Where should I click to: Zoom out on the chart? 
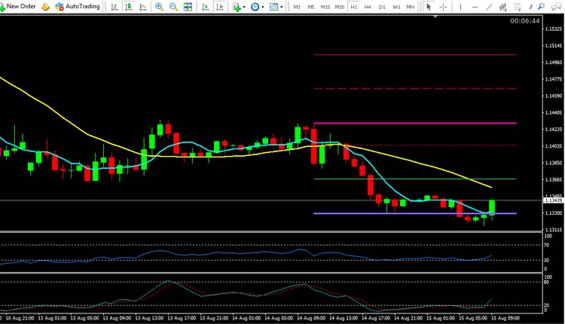[173, 7]
